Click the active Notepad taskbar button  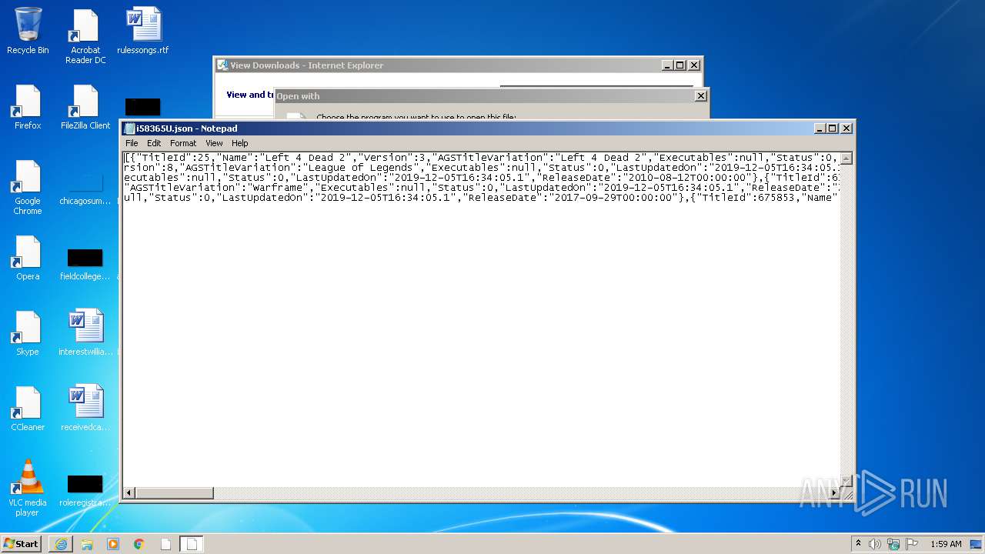[x=192, y=544]
